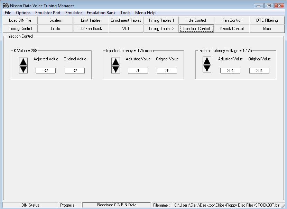Click the application icon in title bar
287x209 pixels.
coord(6,6)
